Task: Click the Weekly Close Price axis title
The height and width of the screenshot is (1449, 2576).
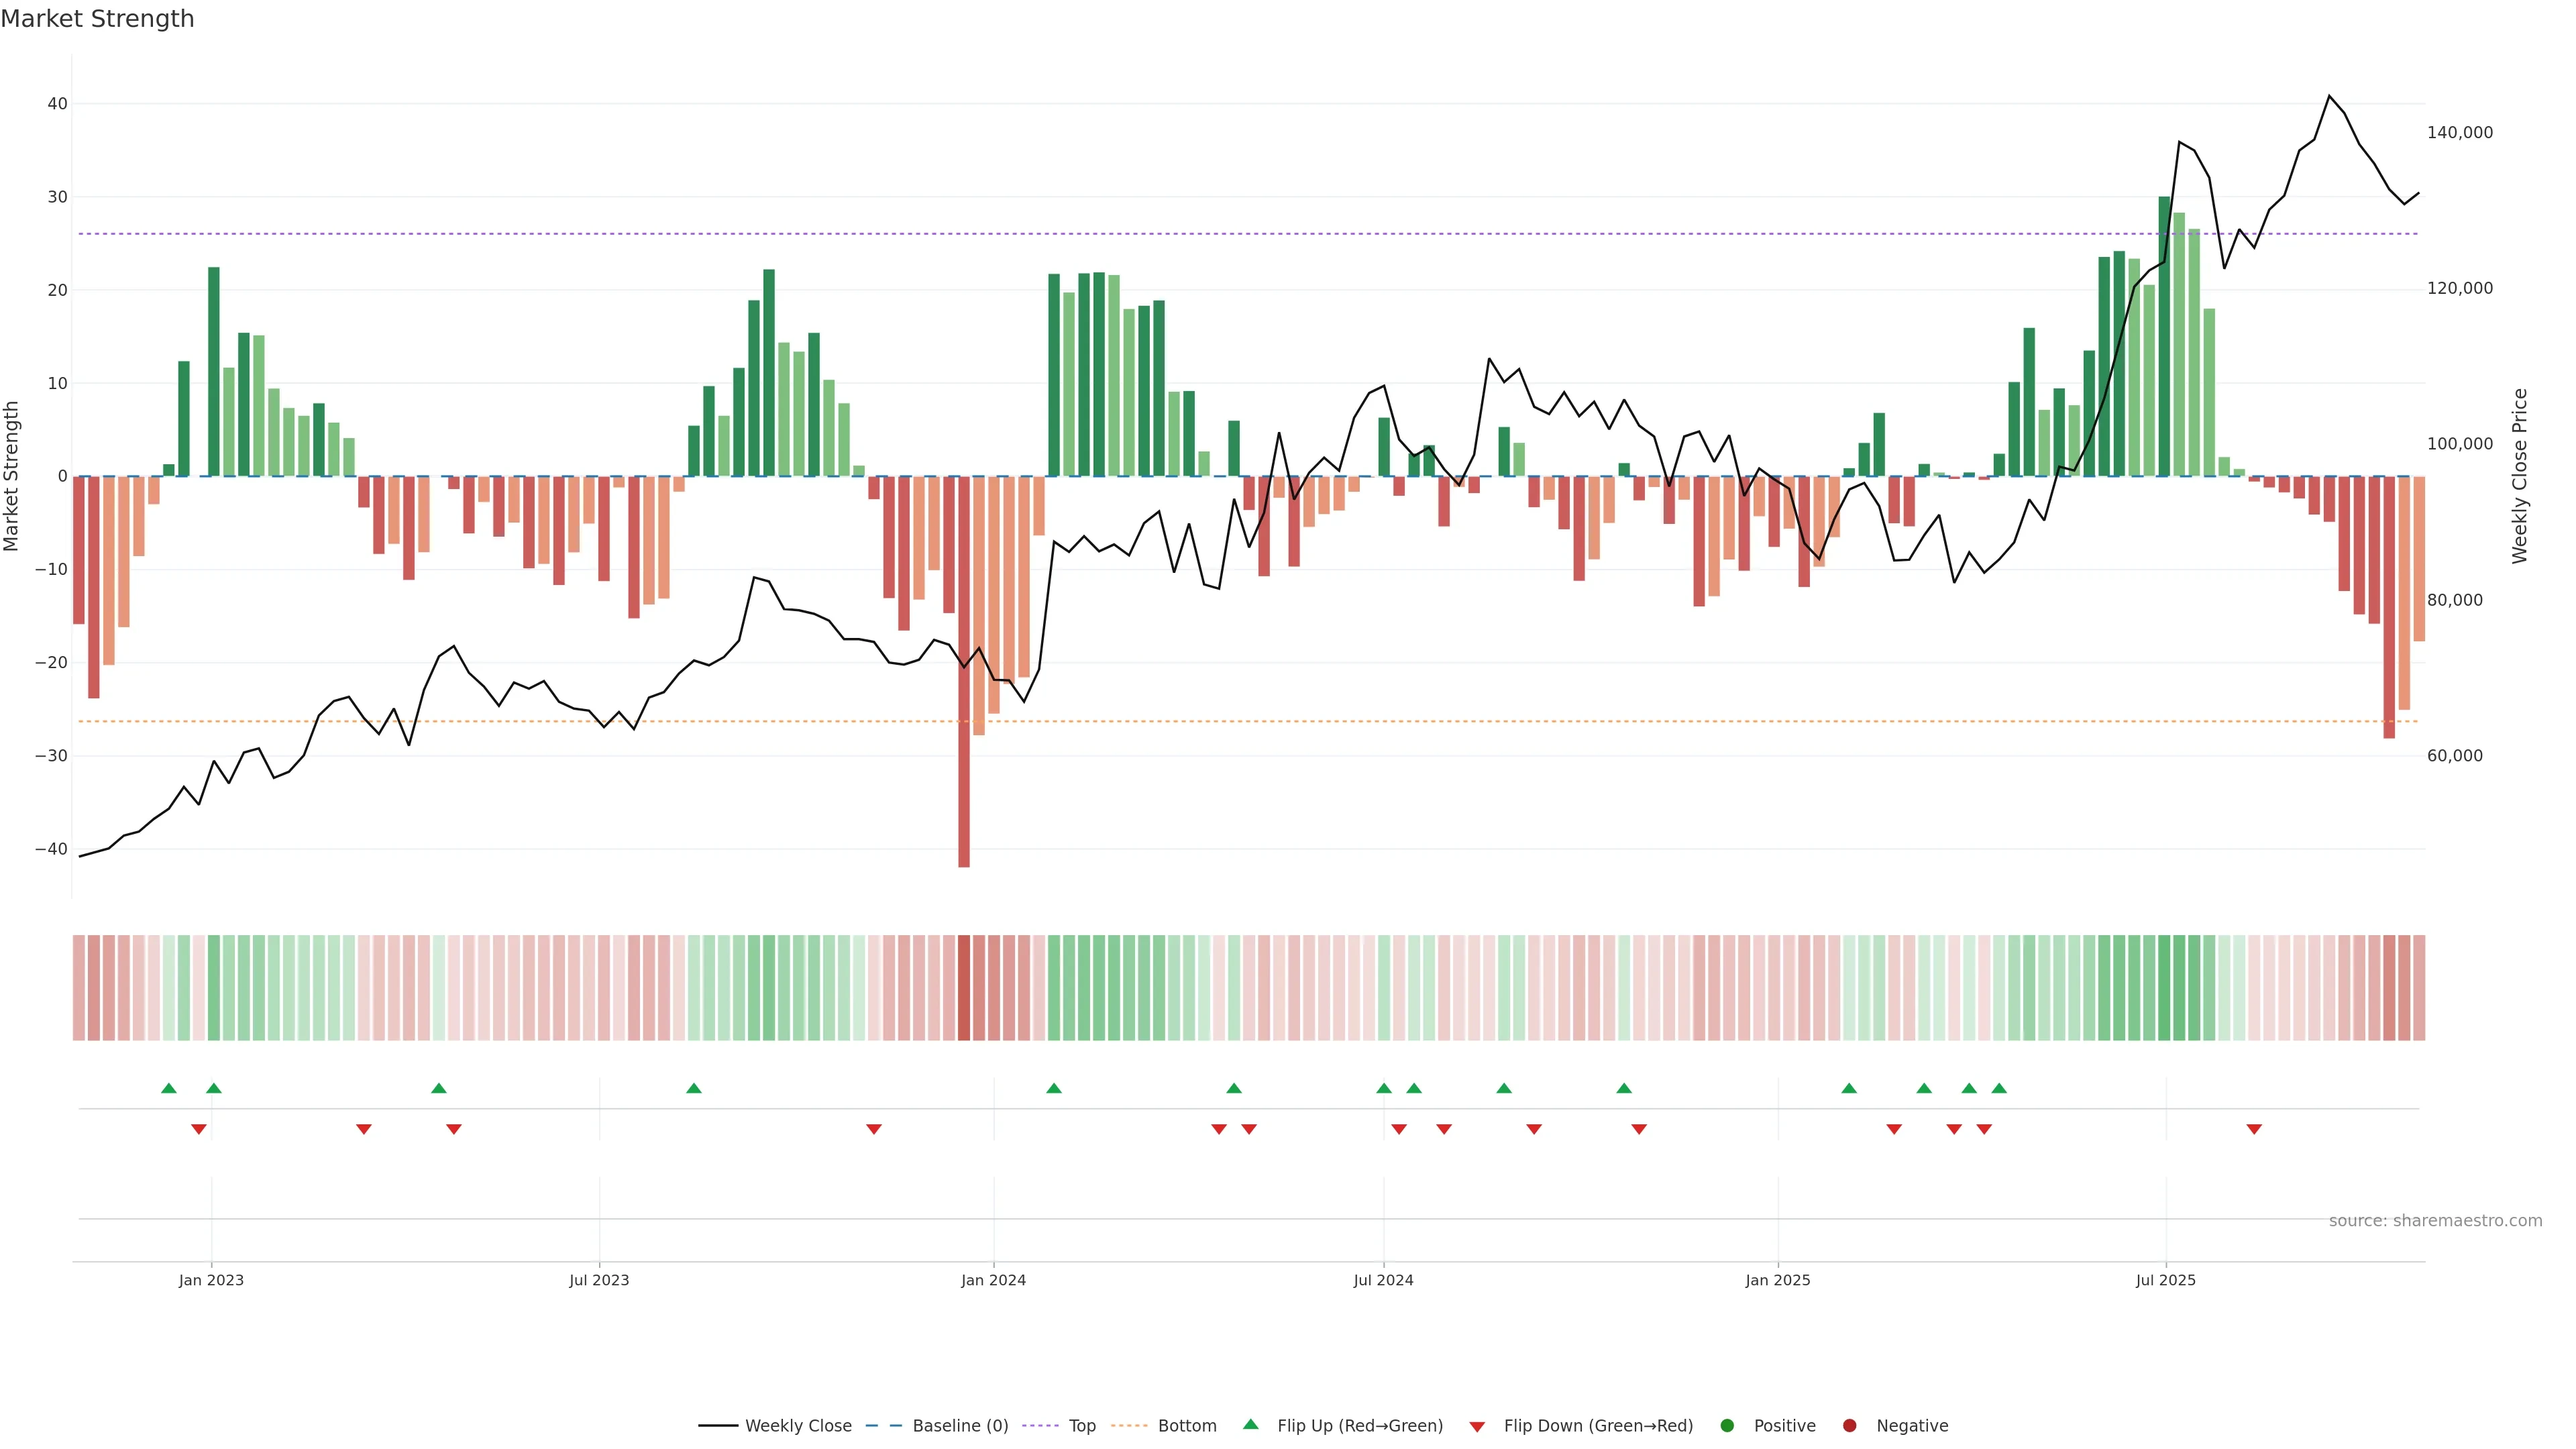Action: point(2519,476)
